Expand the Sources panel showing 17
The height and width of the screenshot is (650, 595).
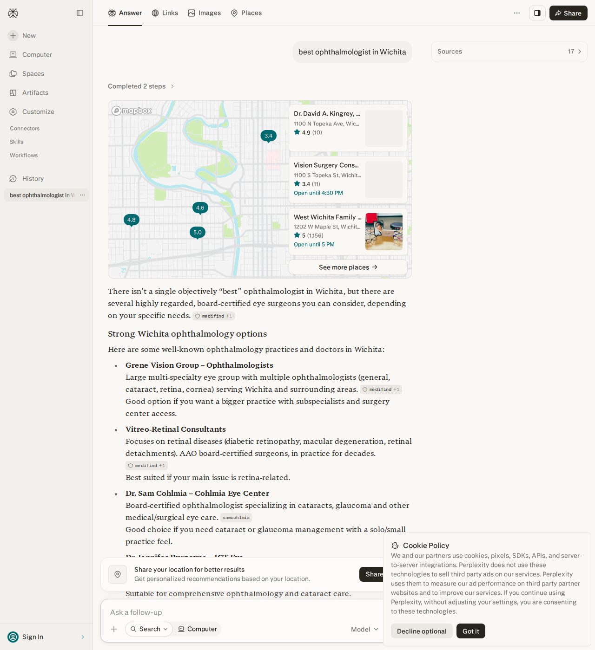pyautogui.click(x=509, y=52)
